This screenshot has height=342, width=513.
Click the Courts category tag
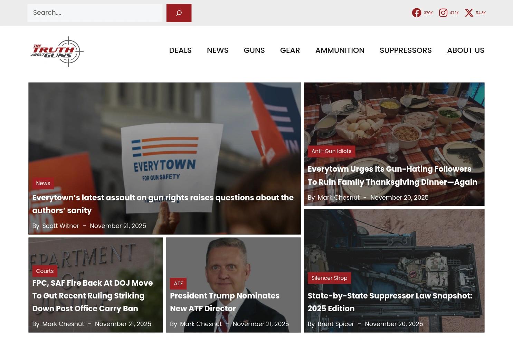click(45, 271)
